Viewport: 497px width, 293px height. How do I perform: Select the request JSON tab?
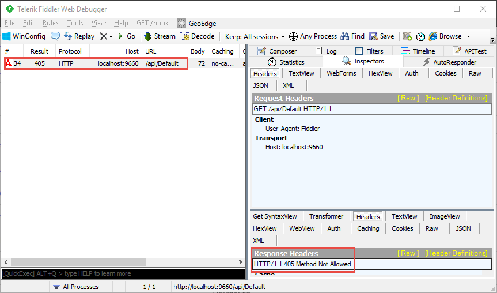[260, 85]
